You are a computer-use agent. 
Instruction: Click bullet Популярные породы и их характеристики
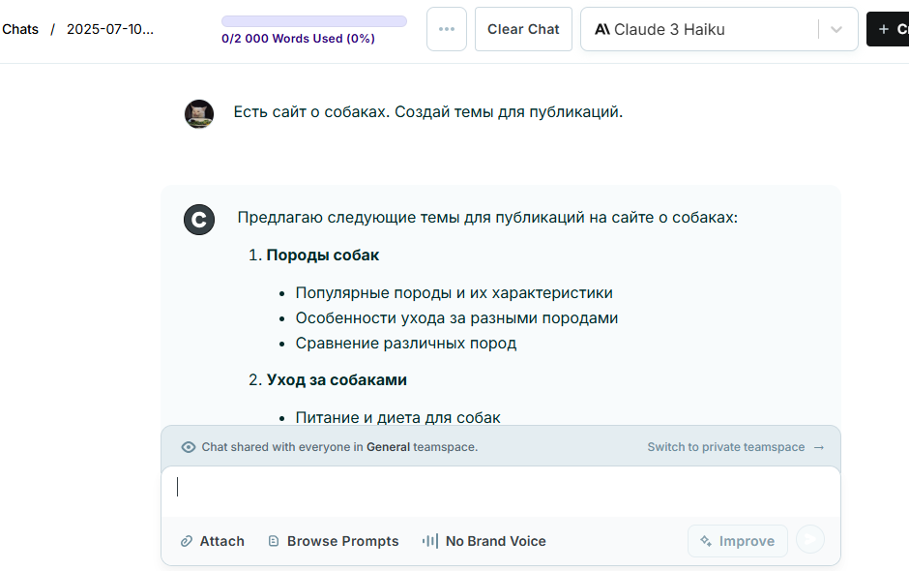pos(454,292)
